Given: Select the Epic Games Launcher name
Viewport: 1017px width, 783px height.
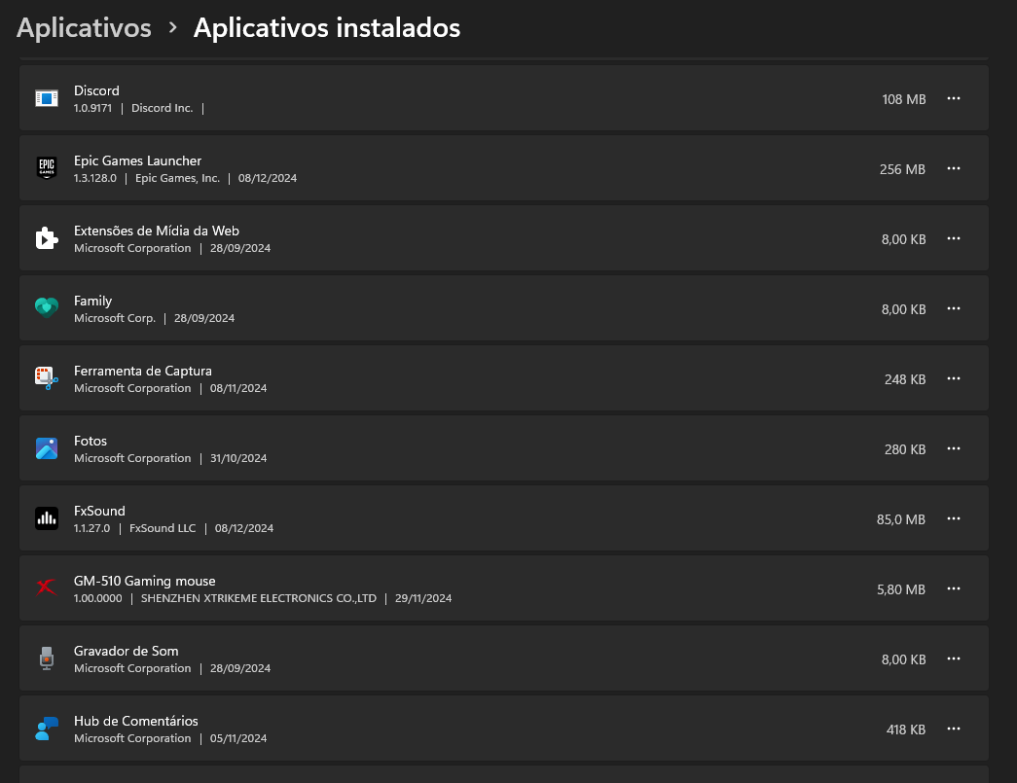Looking at the screenshot, I should [x=137, y=160].
